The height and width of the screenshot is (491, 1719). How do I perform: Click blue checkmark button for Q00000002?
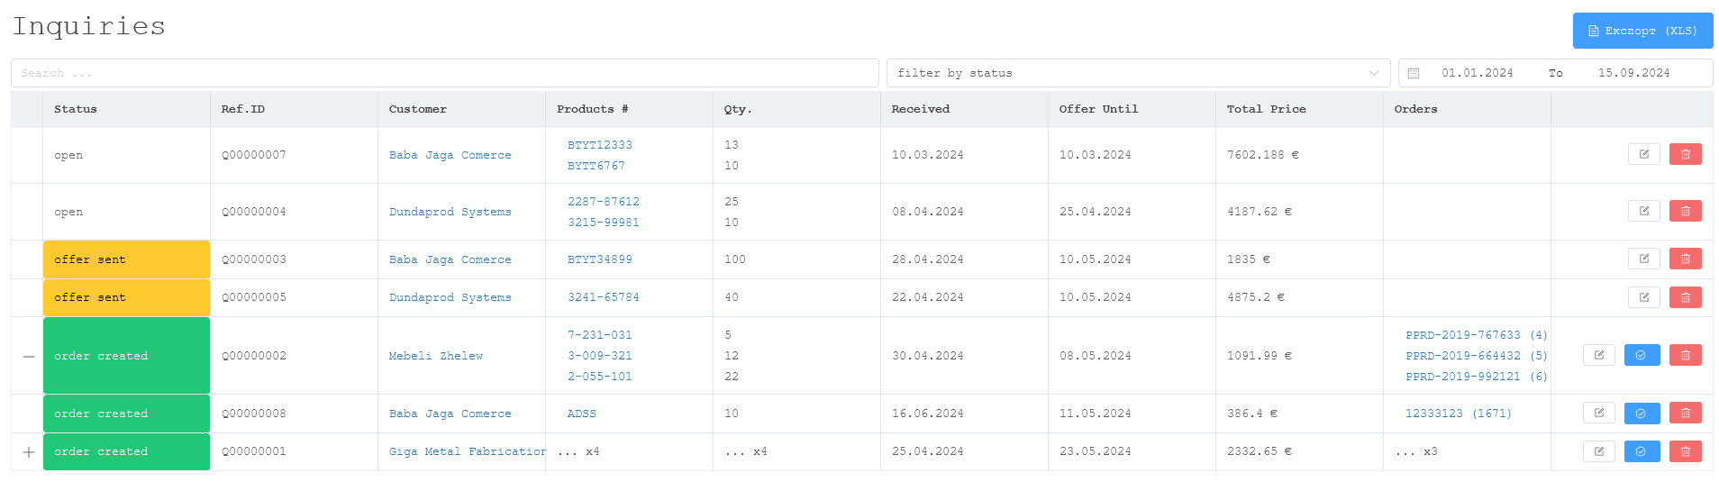[x=1642, y=355]
